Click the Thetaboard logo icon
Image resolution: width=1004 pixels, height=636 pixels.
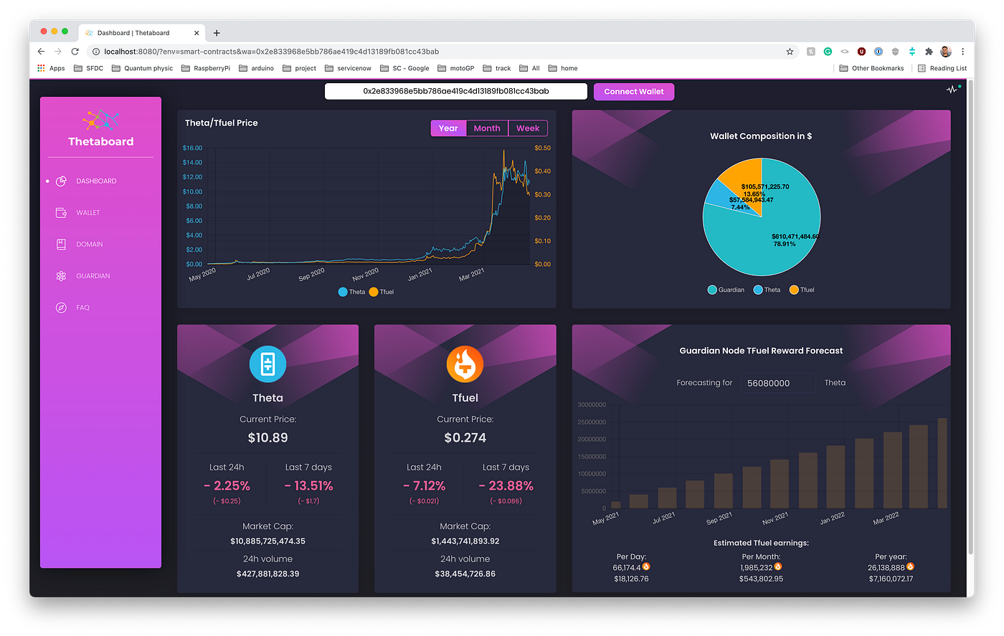100,120
